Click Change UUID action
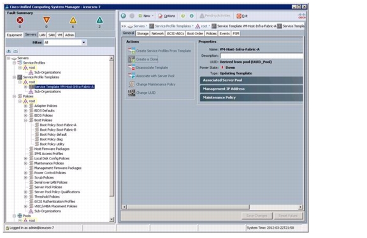Image resolution: width=367 pixels, height=238 pixels. click(146, 93)
